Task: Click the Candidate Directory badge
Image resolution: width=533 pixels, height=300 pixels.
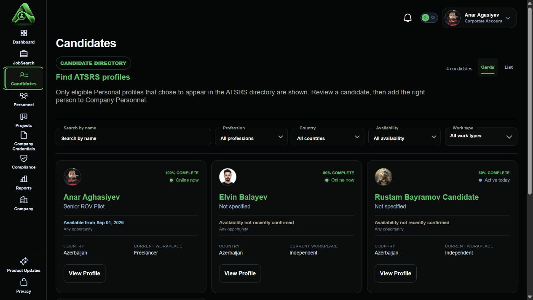Action: (x=93, y=63)
